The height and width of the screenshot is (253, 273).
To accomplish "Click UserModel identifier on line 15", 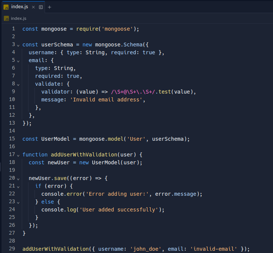I will [55, 139].
